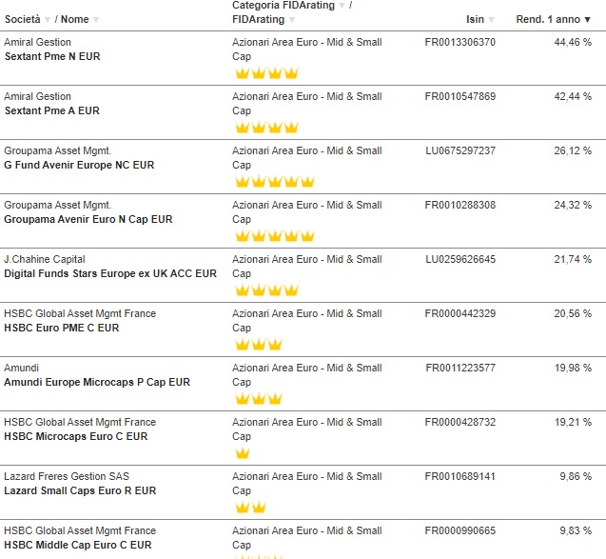
Task: Open G Fund Avenir Europe NC EUR
Action: coord(79,165)
